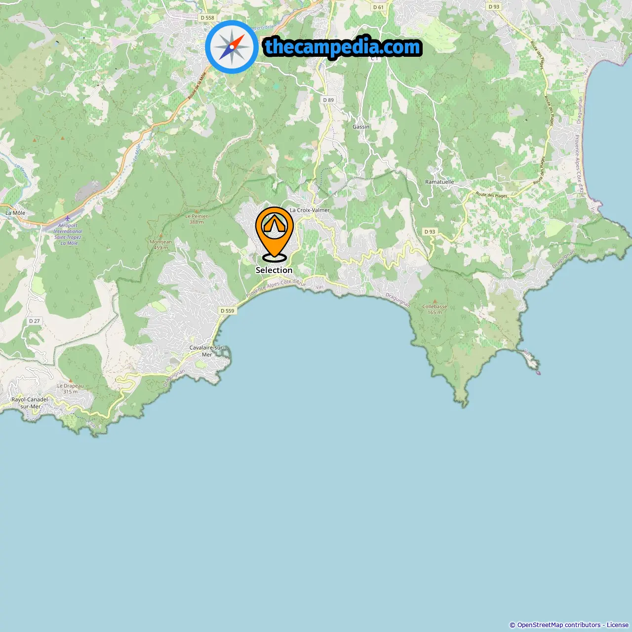The image size is (632, 632).
Task: Click the orange campsite Selection pin
Action: click(x=275, y=234)
